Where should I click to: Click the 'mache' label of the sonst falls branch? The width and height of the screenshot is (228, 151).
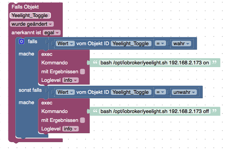(26, 102)
